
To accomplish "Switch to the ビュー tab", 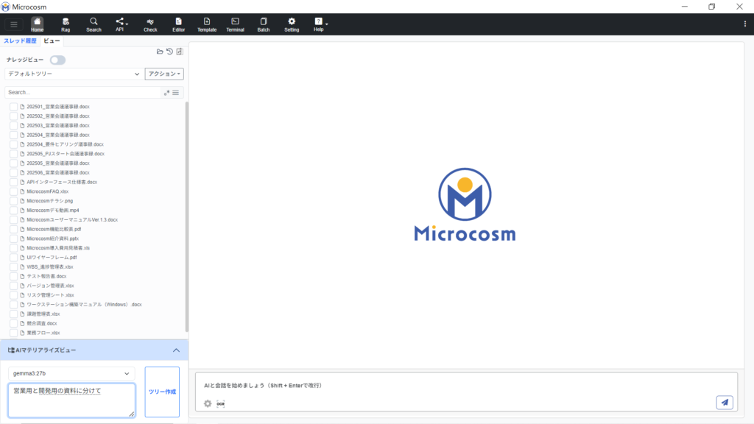I will [x=52, y=41].
